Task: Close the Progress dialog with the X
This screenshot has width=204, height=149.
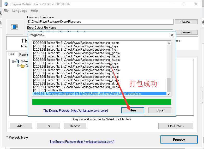Action: tap(172, 35)
